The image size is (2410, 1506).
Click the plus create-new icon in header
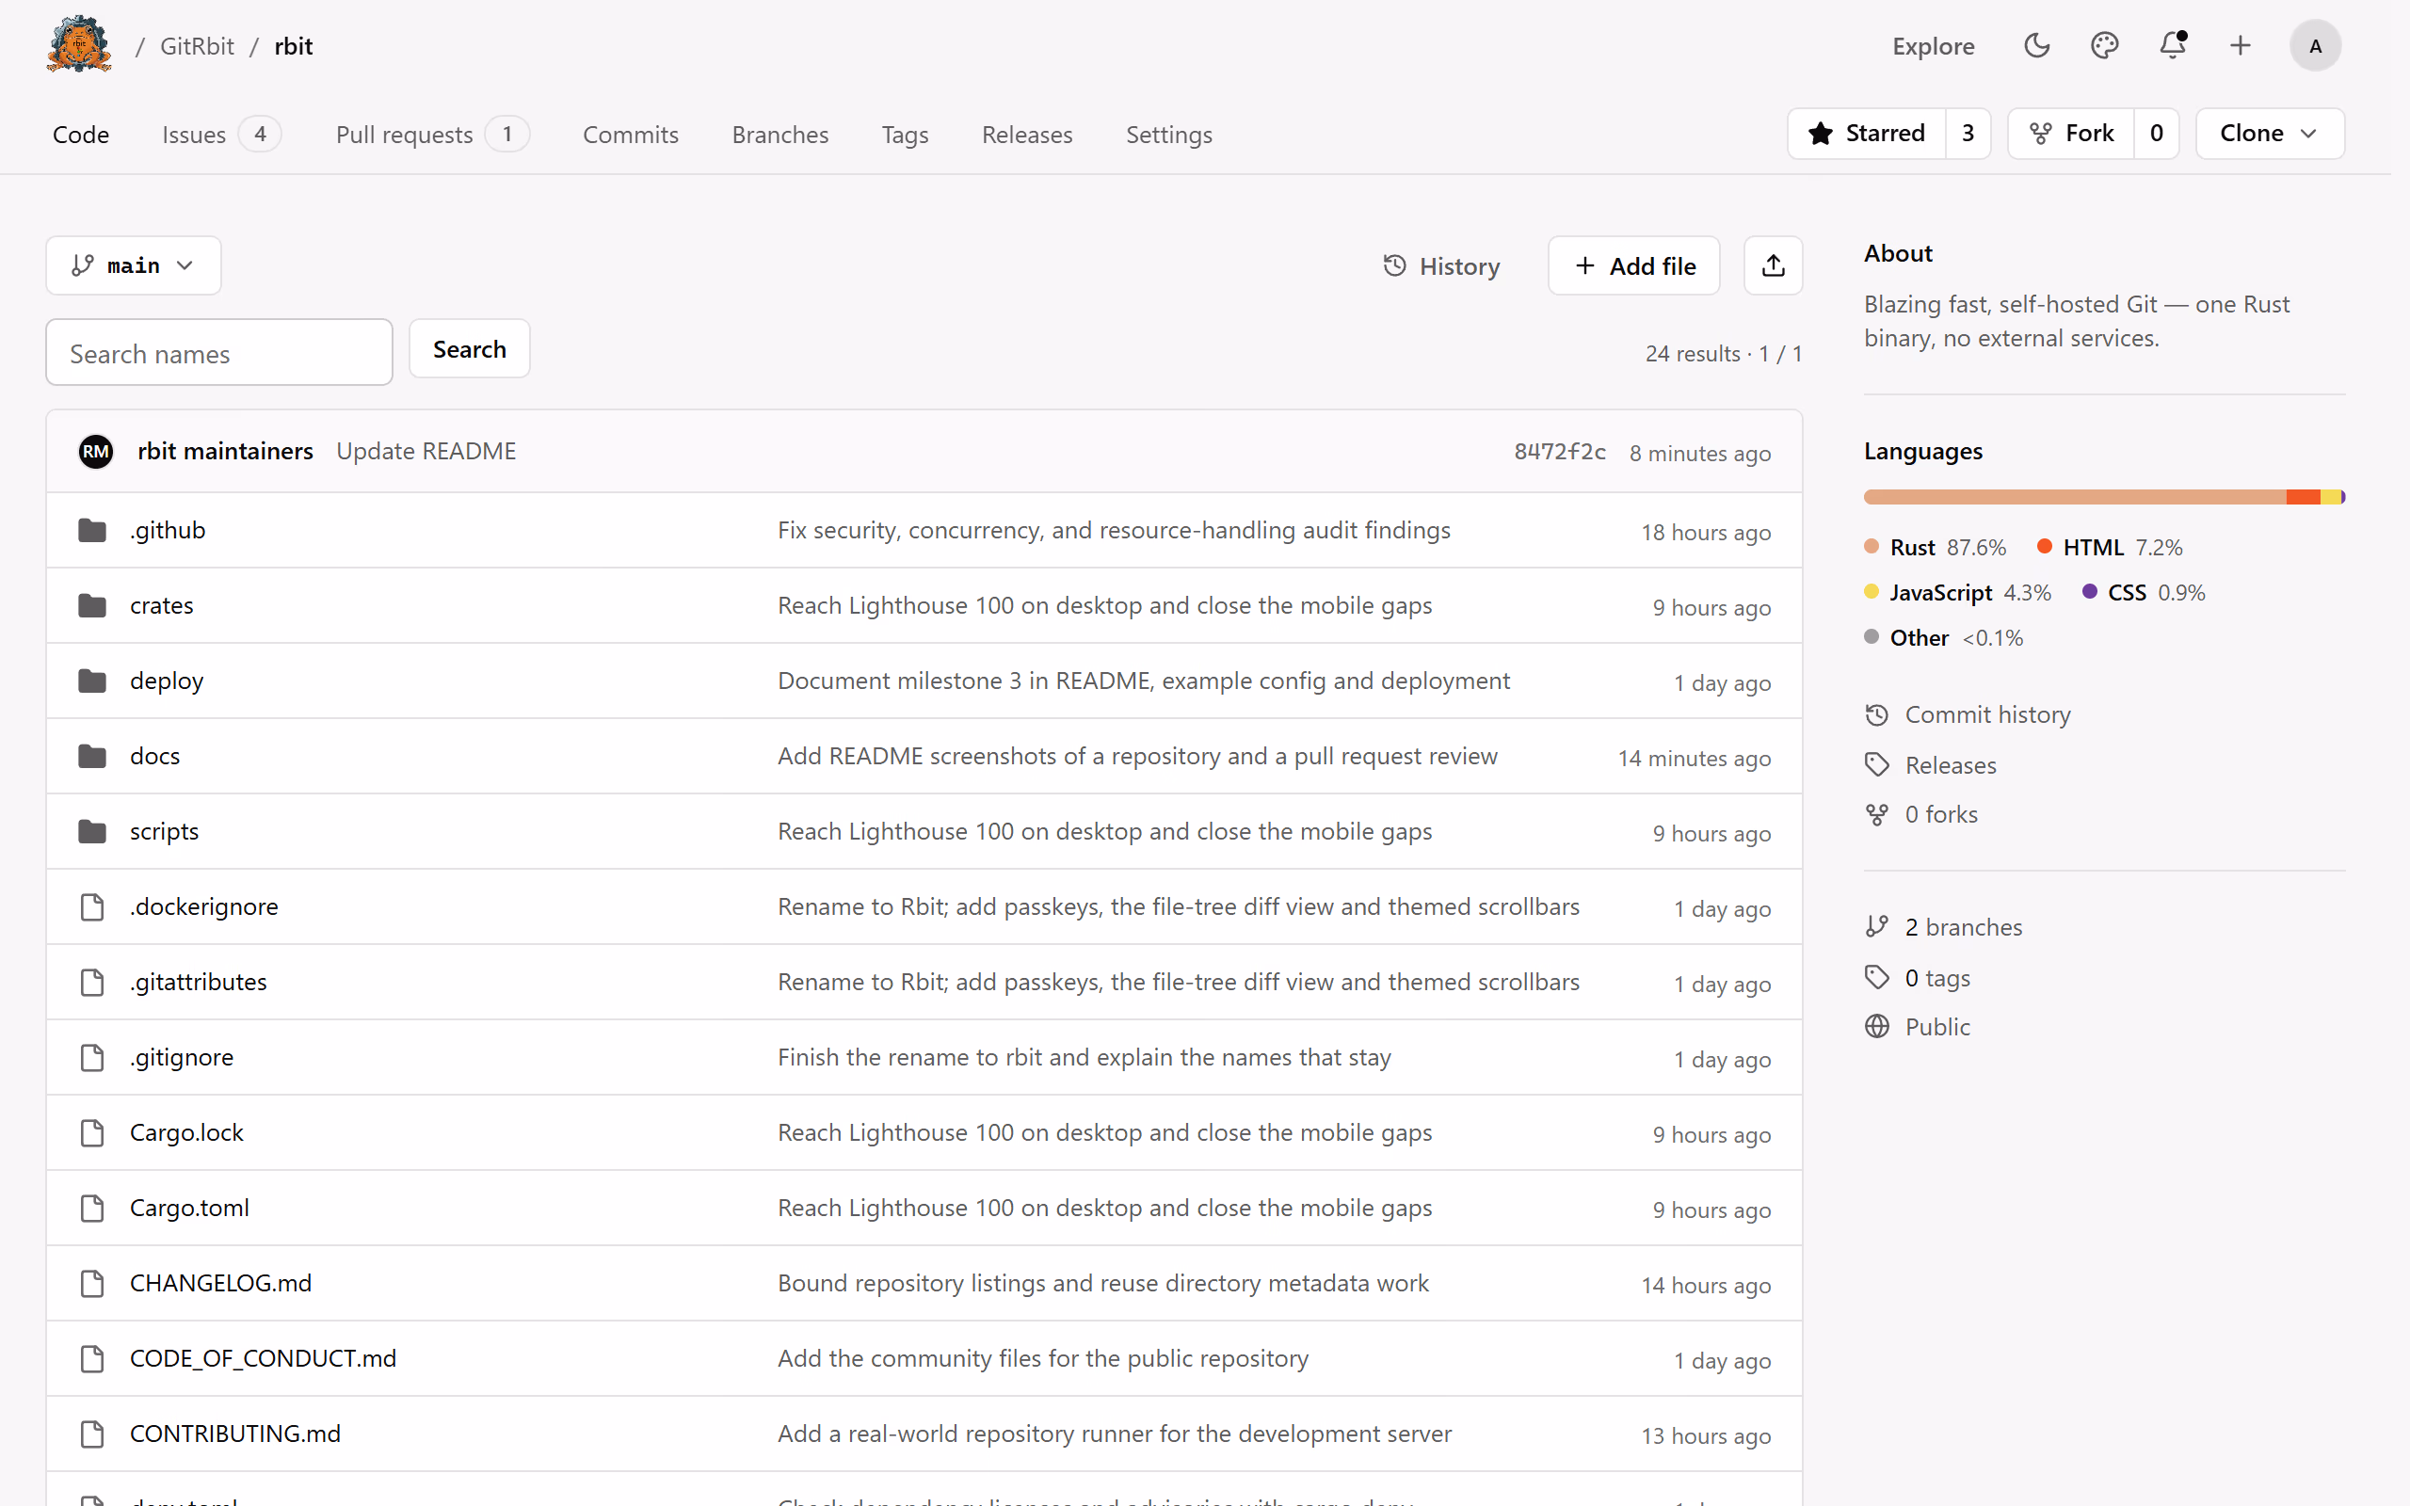coord(2240,46)
